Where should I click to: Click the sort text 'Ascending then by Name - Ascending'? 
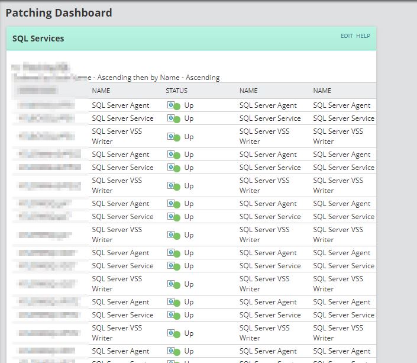[x=159, y=78]
